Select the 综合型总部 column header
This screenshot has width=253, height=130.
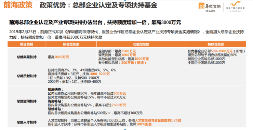tap(71, 44)
